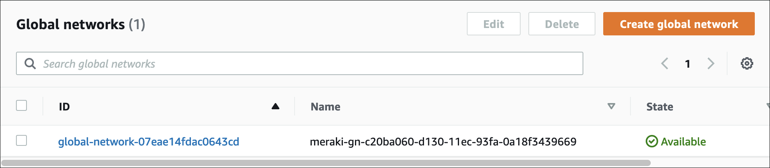The height and width of the screenshot is (168, 770).
Task: Click page number 1 in pagination
Action: pos(688,64)
